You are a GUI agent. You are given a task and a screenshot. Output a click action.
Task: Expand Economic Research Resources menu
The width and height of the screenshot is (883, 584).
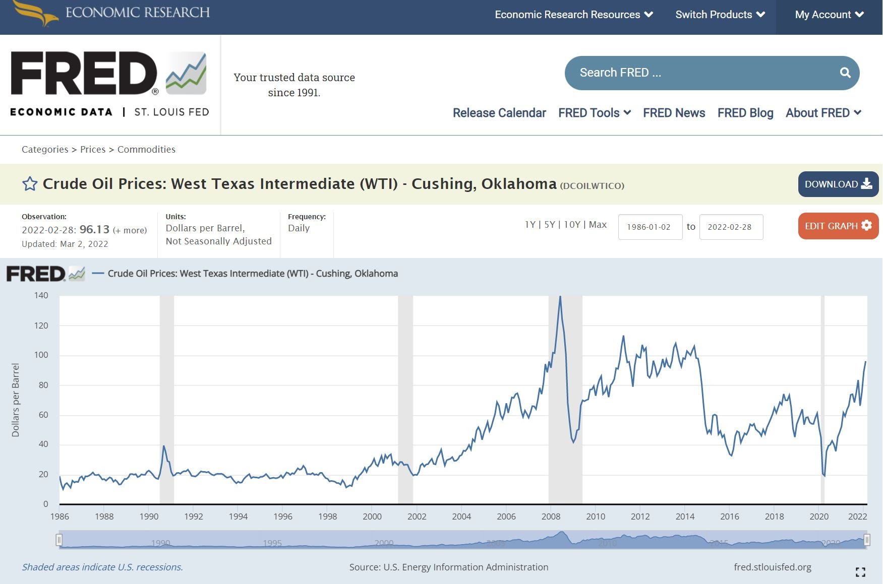(574, 15)
